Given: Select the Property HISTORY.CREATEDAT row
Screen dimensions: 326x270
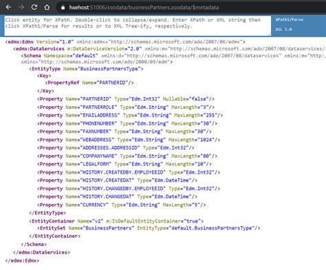Looking at the screenshot, I should pyautogui.click(x=117, y=180).
